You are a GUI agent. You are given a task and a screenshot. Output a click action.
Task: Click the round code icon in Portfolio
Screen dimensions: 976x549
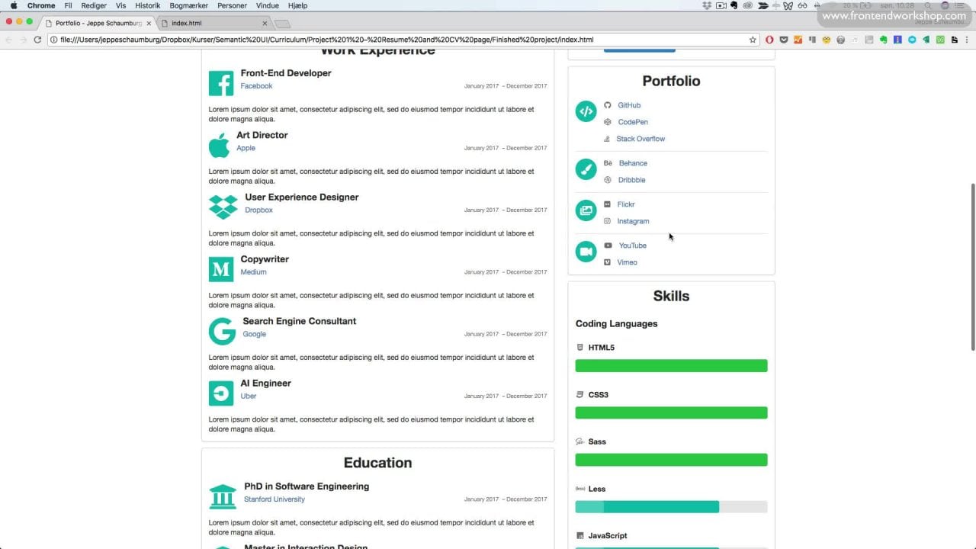(586, 111)
